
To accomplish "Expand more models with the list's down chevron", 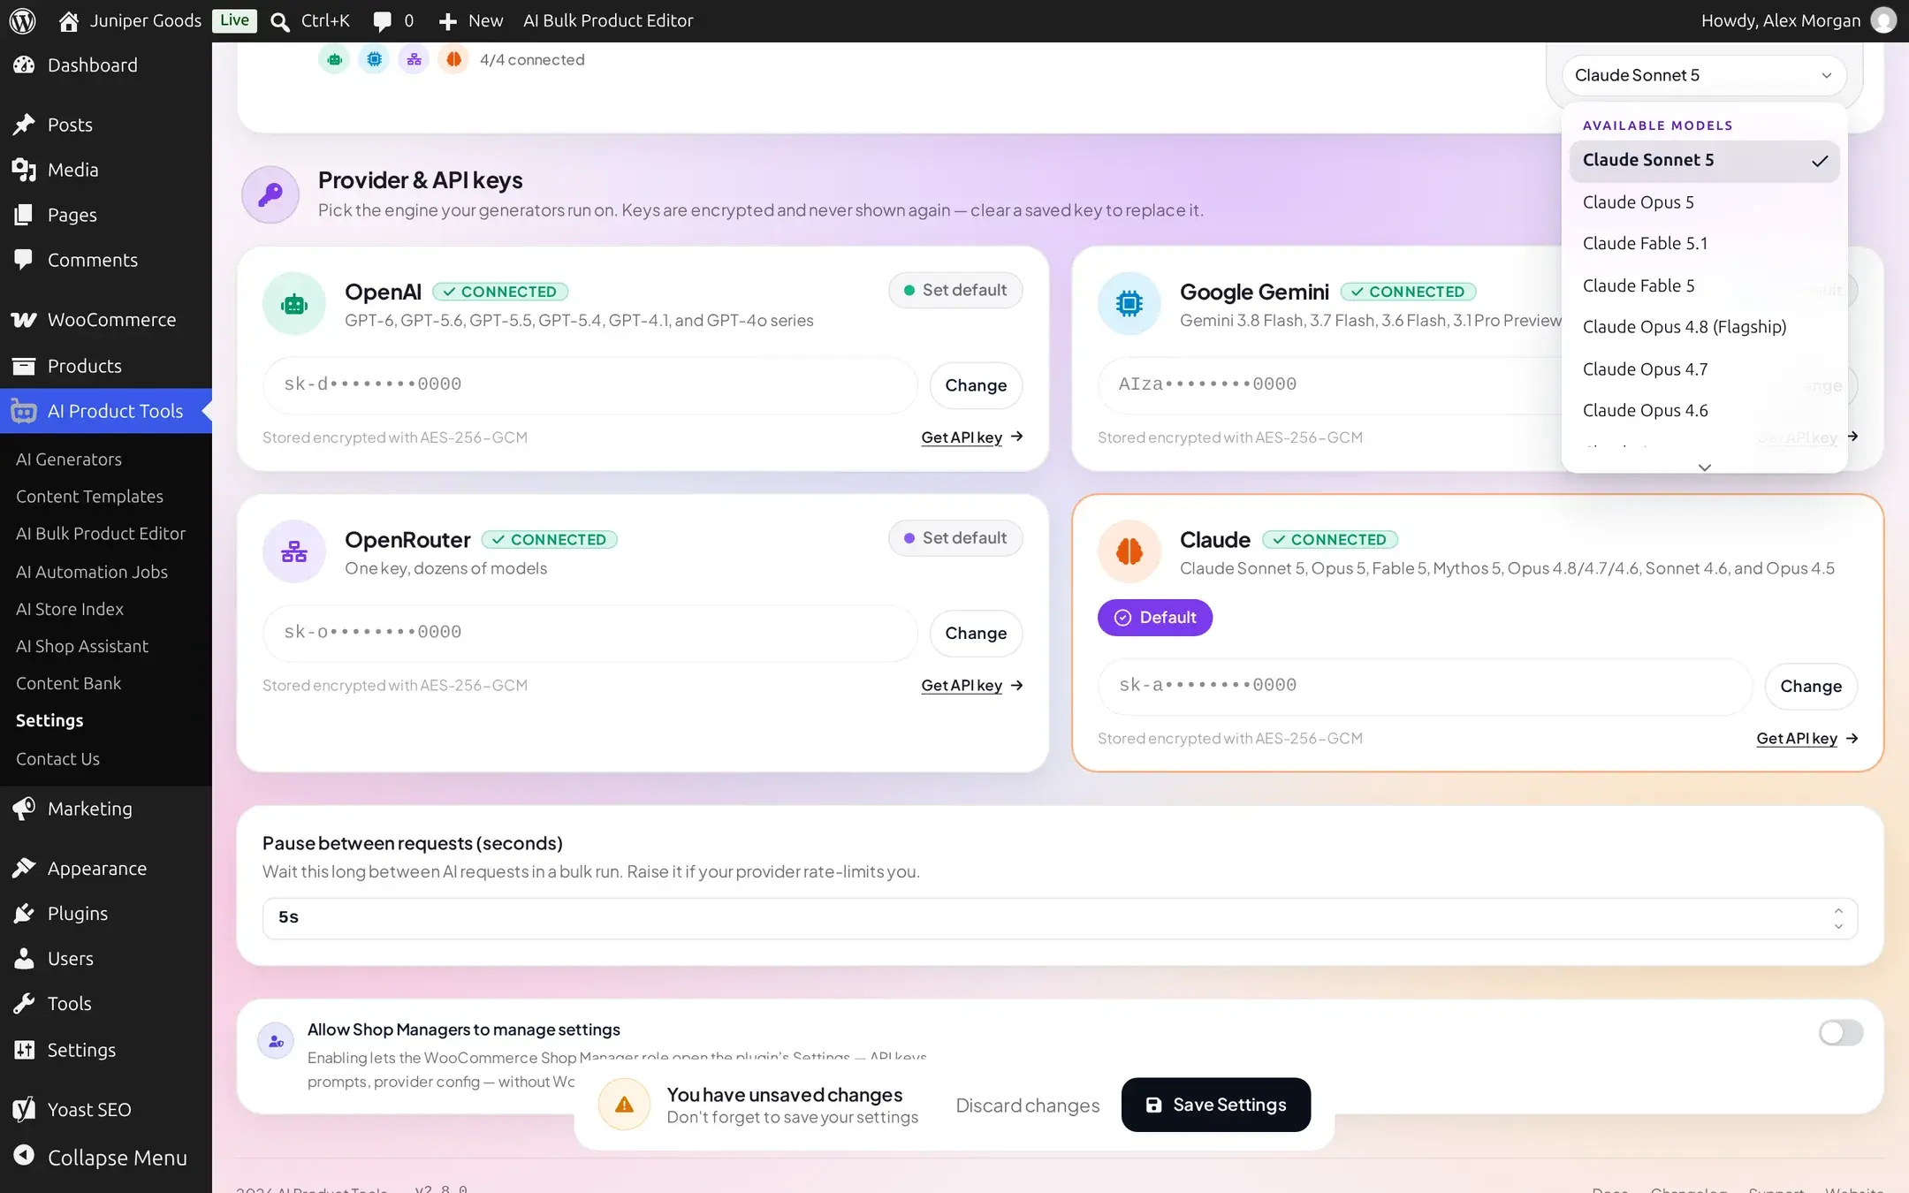I will [1705, 467].
